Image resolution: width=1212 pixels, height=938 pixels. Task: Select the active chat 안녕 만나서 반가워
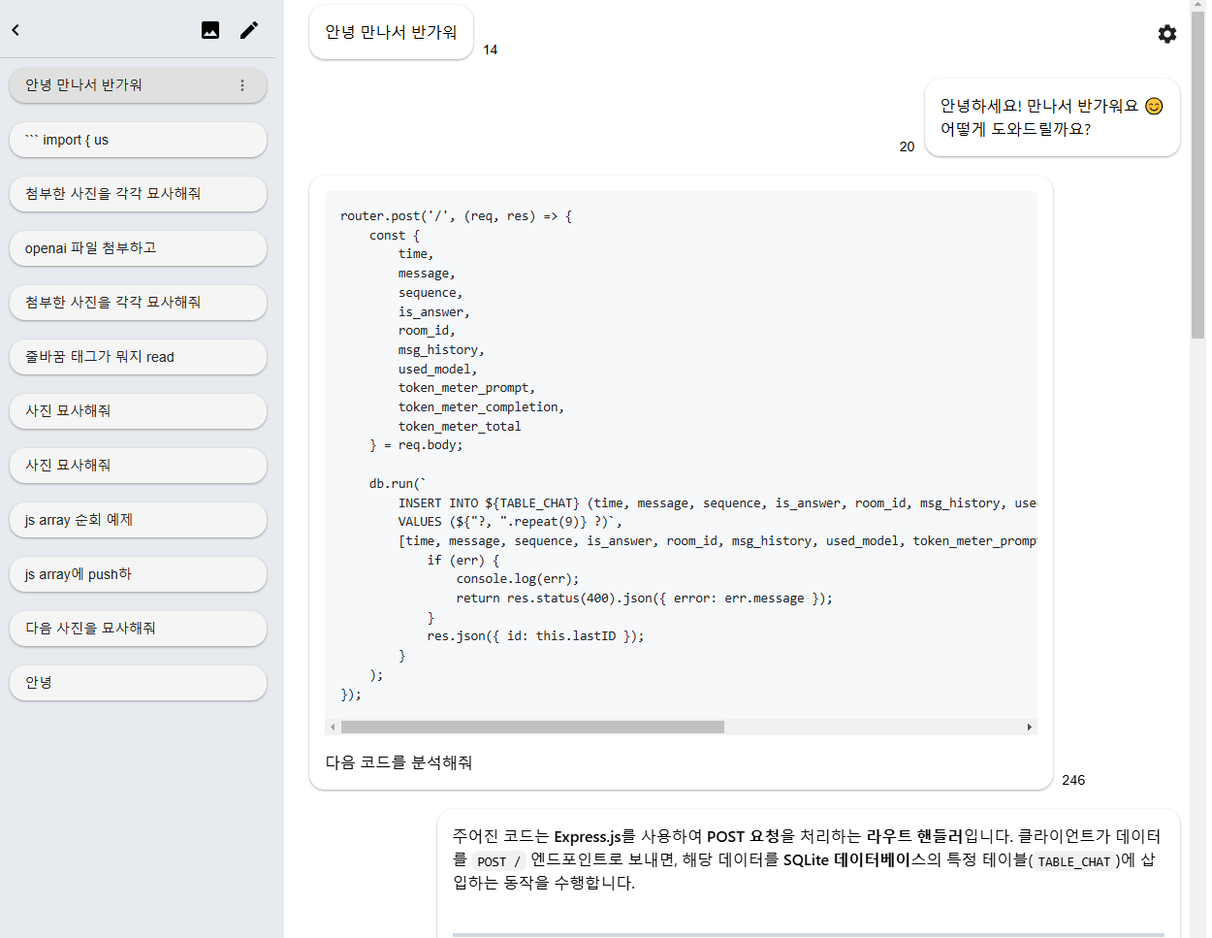click(138, 85)
